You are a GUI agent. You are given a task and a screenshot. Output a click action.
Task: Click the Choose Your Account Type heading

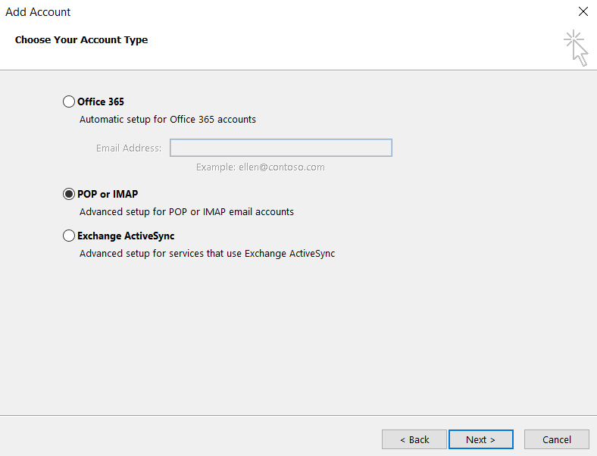click(81, 40)
